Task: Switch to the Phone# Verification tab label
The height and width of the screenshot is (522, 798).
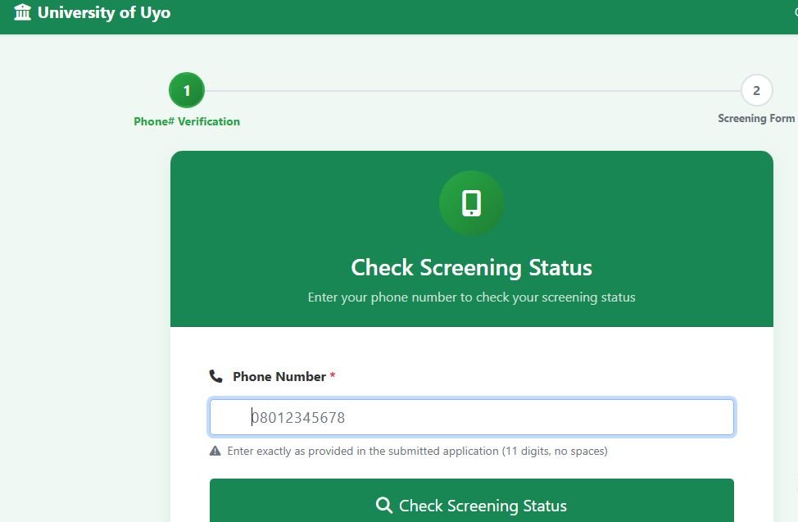Action: click(x=186, y=121)
